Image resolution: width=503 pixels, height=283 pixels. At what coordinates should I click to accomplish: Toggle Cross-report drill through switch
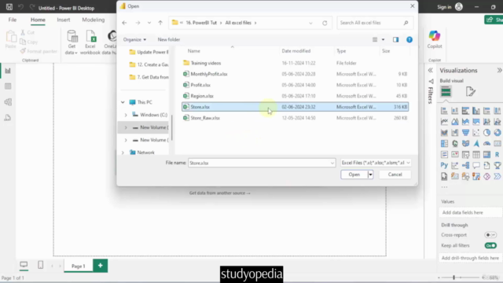click(x=490, y=235)
